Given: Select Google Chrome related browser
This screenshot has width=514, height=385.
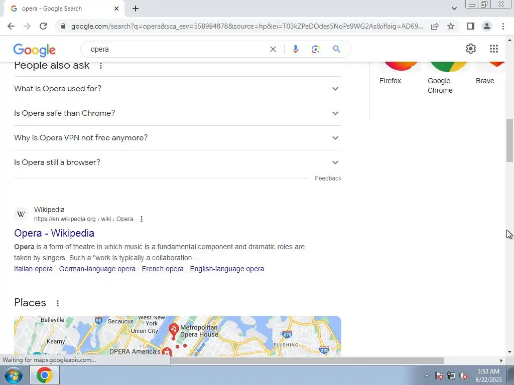Looking at the screenshot, I should coord(448,78).
